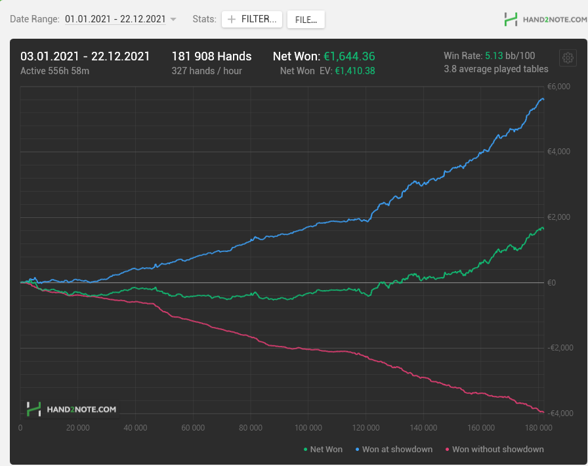Open the Date Range dropdown arrow
The width and height of the screenshot is (588, 466).
pos(173,19)
